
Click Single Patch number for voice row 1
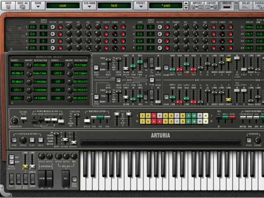(44, 27)
